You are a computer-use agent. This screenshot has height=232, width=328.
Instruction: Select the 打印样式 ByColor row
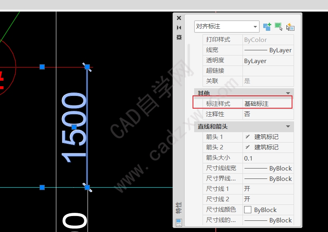click(x=248, y=40)
